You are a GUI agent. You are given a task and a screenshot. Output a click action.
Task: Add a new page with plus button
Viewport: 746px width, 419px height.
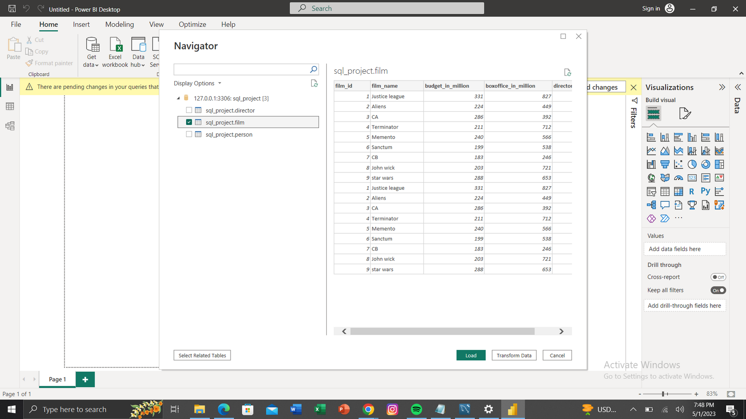(85, 379)
